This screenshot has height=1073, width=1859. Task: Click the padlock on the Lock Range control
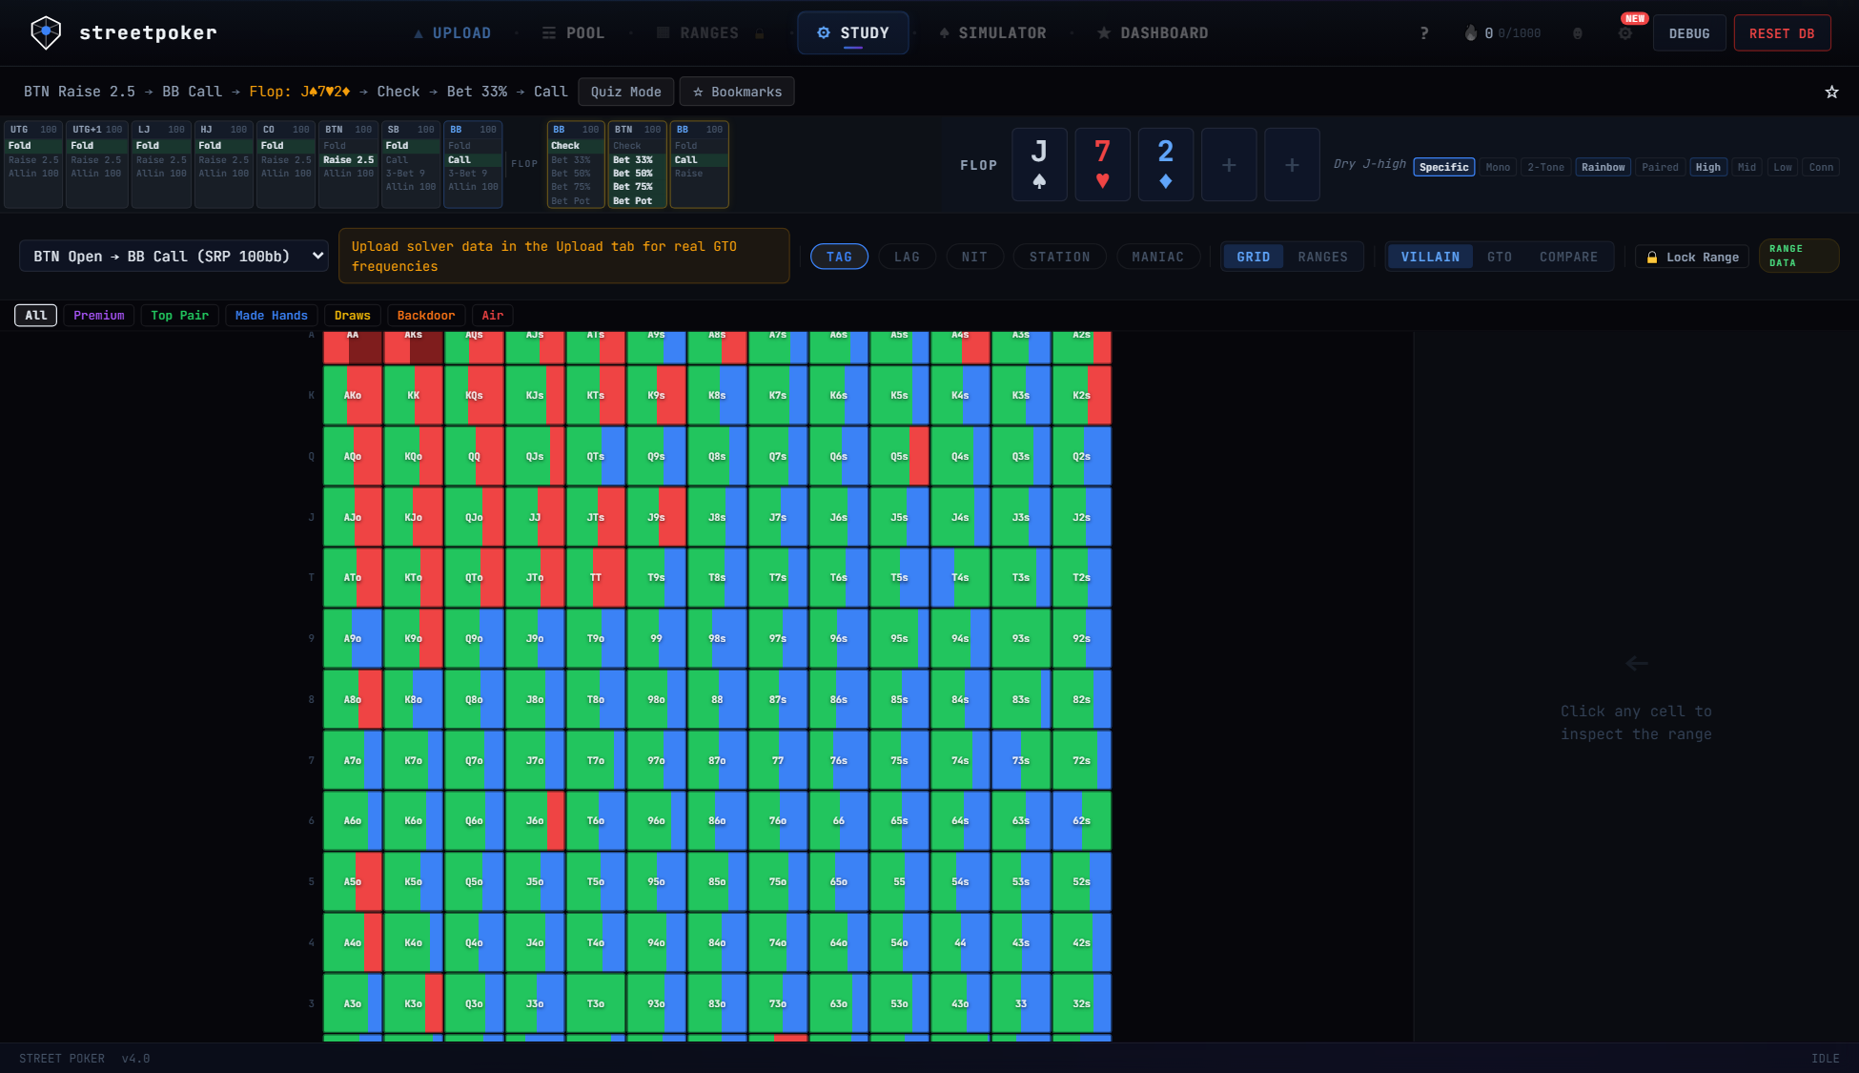point(1652,257)
